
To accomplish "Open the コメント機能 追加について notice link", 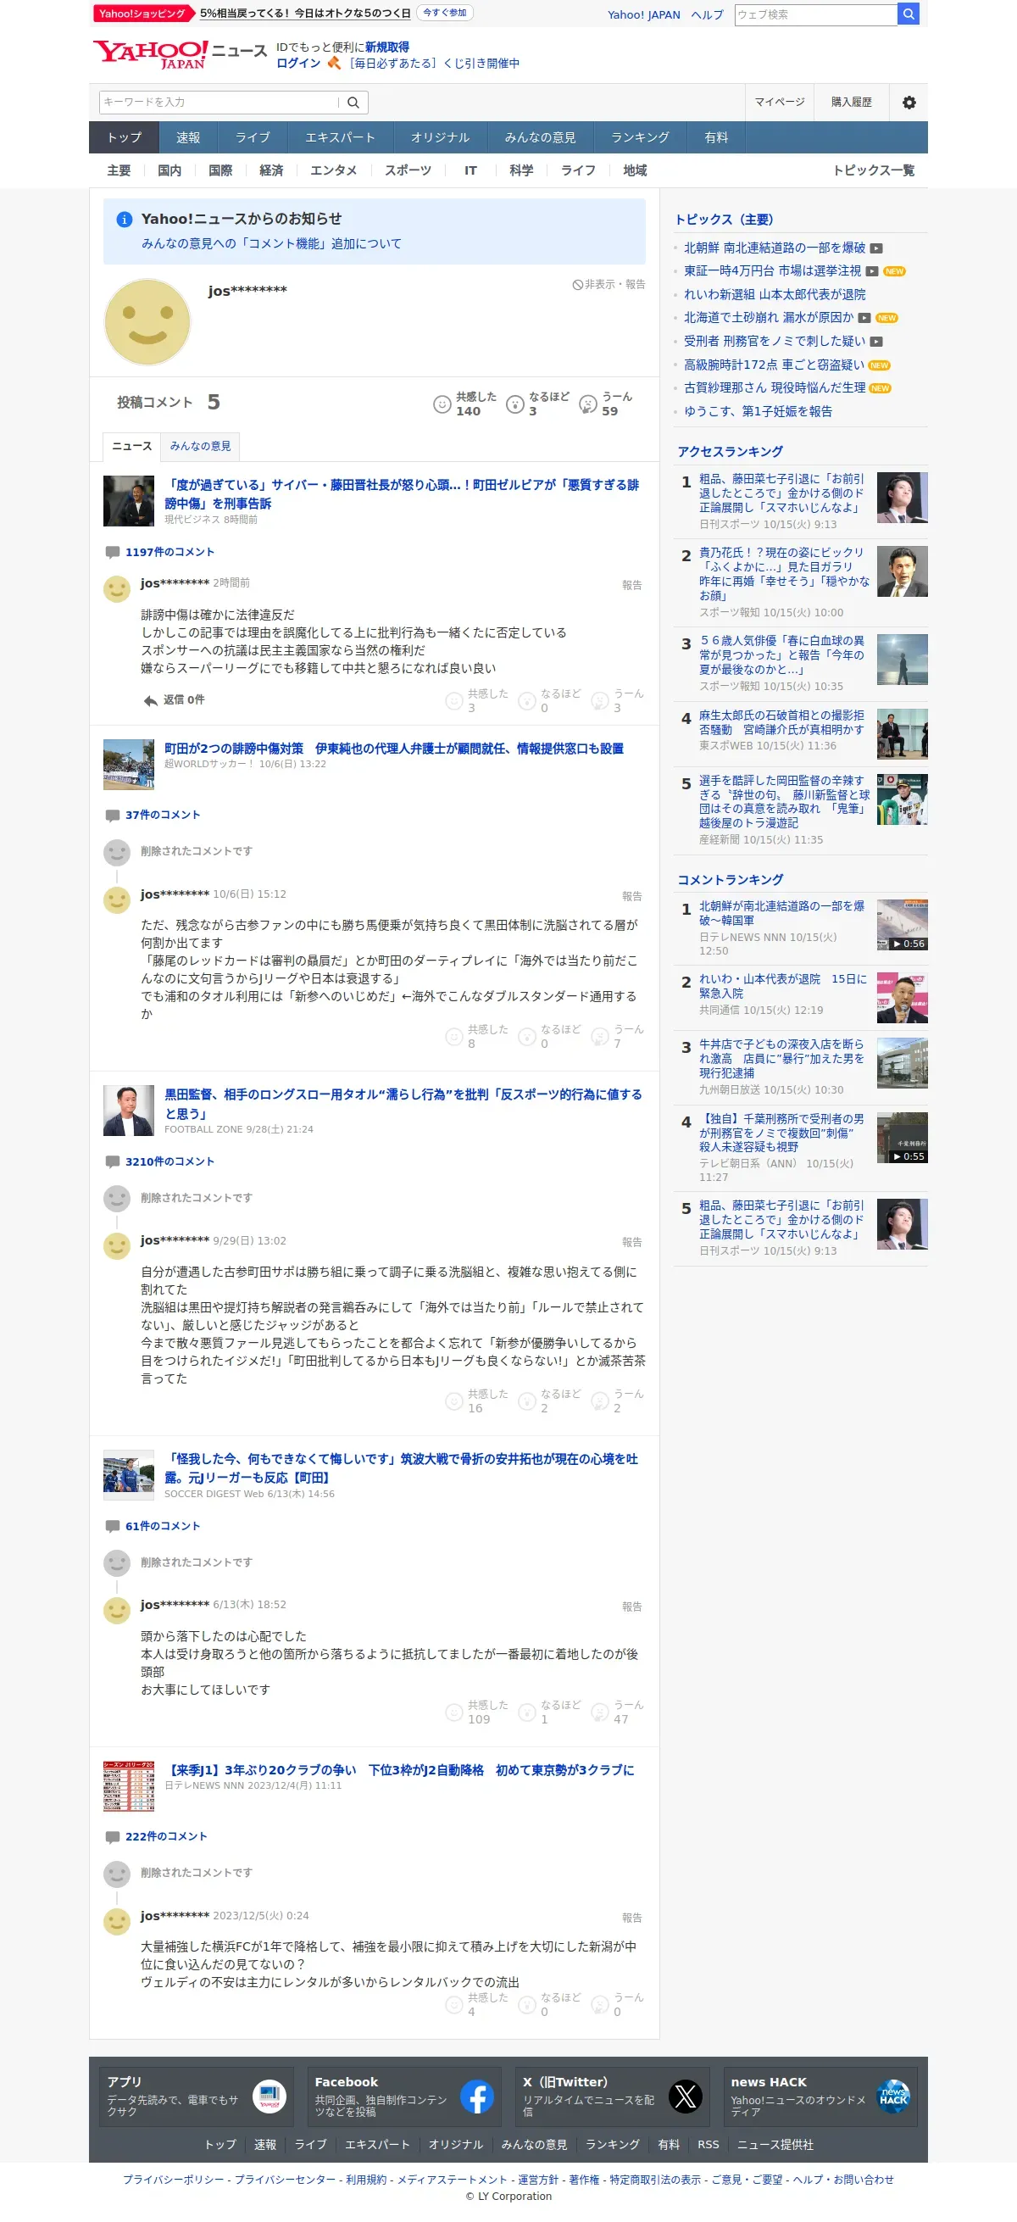I will tap(272, 244).
